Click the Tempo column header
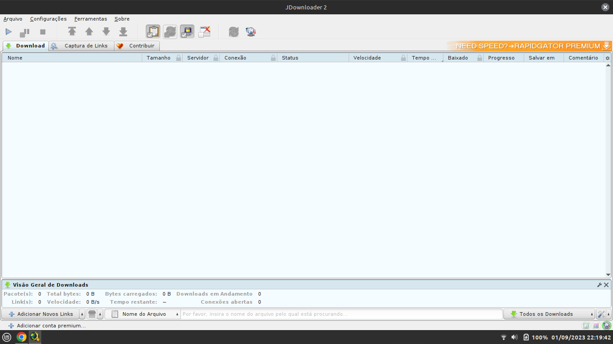 click(x=425, y=58)
